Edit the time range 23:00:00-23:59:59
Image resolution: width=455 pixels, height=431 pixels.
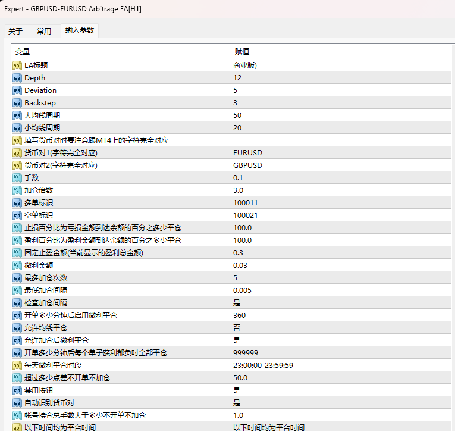(x=341, y=365)
